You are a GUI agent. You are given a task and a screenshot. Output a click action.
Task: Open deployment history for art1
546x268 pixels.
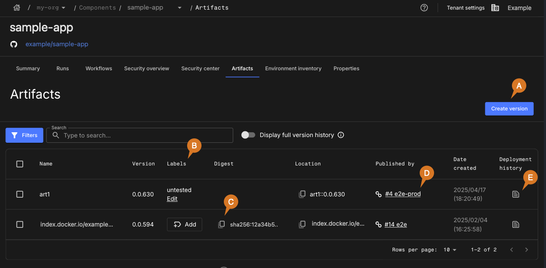coord(516,194)
